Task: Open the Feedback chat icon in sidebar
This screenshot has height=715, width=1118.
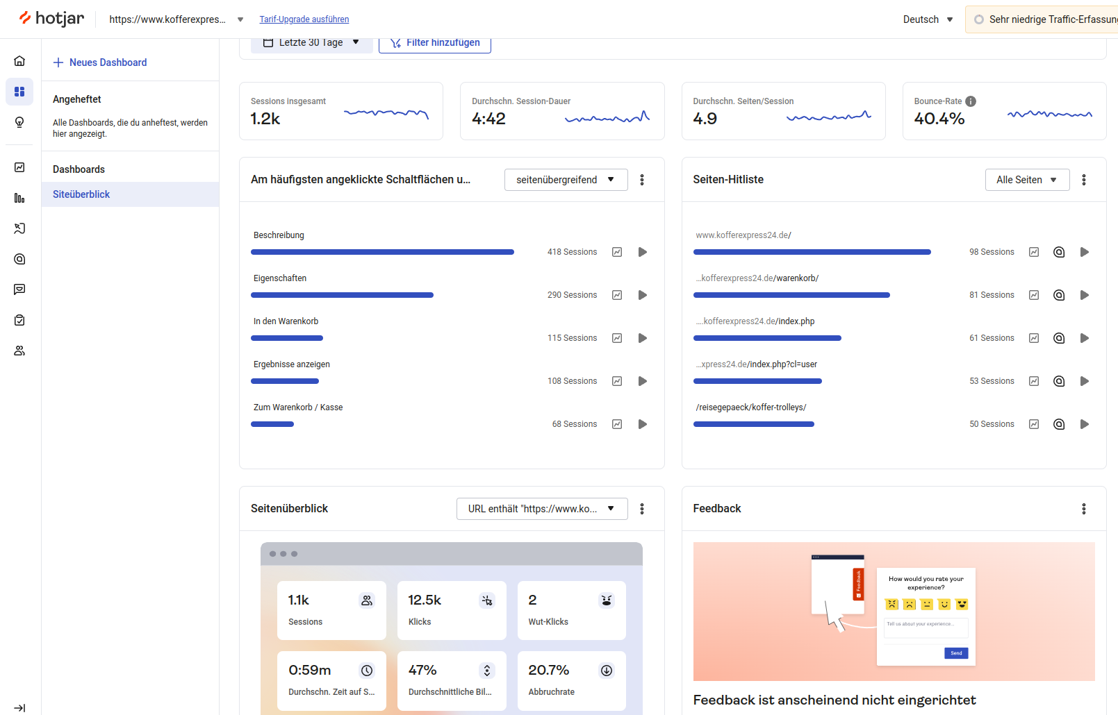Action: click(x=19, y=289)
